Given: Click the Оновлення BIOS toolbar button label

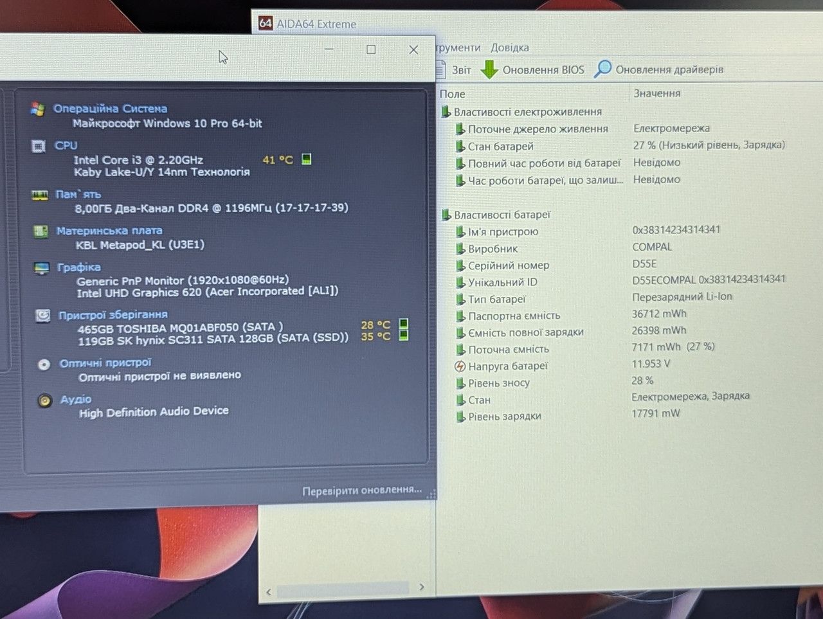Looking at the screenshot, I should click(543, 69).
